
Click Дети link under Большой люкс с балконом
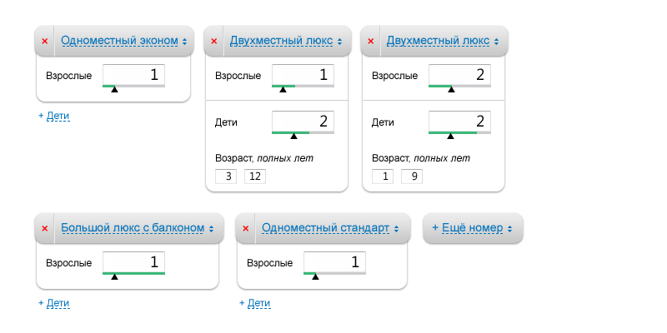pos(58,303)
